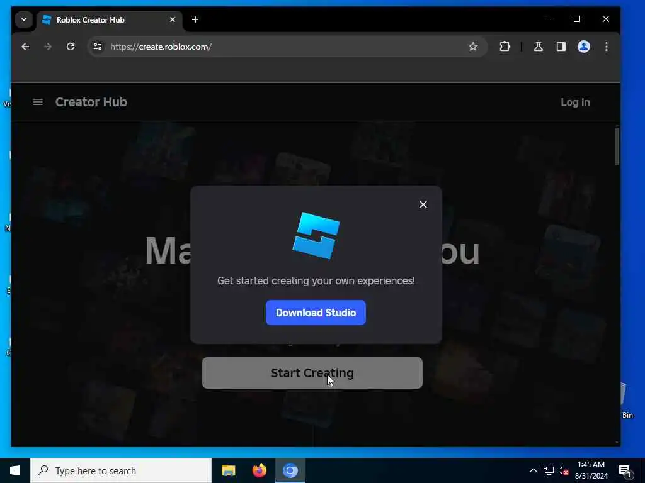
Task: Click the Log In link
Action: point(575,103)
